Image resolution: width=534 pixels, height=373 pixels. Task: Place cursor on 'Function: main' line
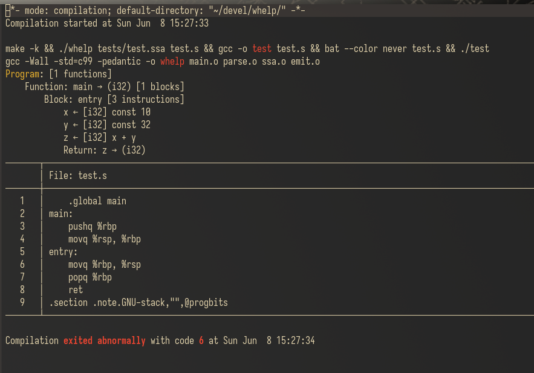(105, 86)
